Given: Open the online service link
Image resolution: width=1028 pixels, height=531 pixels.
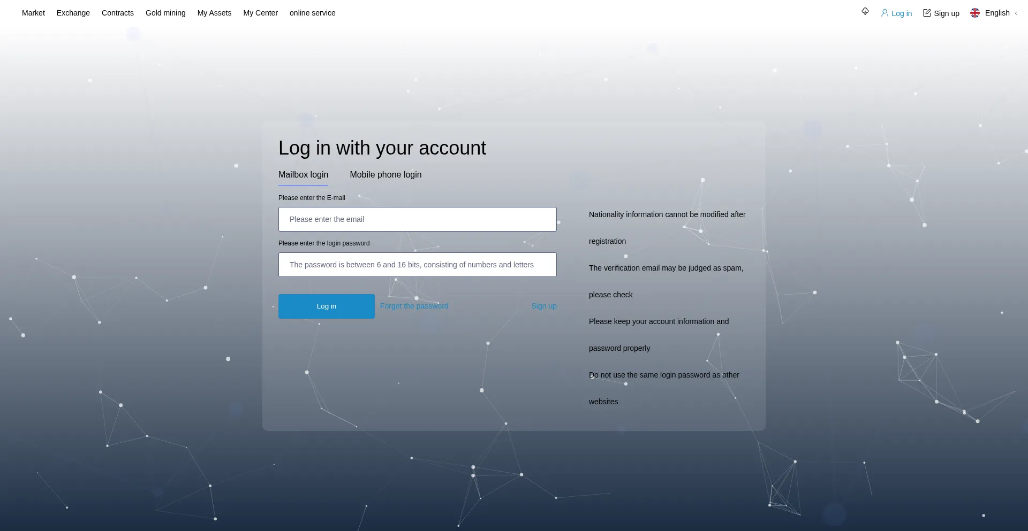Looking at the screenshot, I should (312, 13).
